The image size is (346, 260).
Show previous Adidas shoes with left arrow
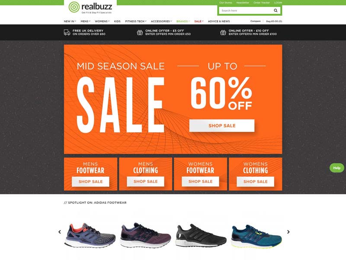(60, 232)
